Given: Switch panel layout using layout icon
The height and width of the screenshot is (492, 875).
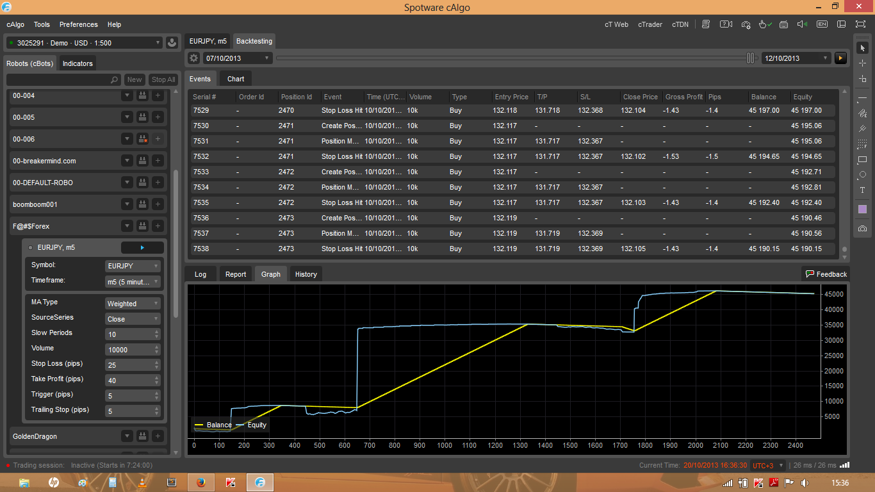Looking at the screenshot, I should 841,24.
